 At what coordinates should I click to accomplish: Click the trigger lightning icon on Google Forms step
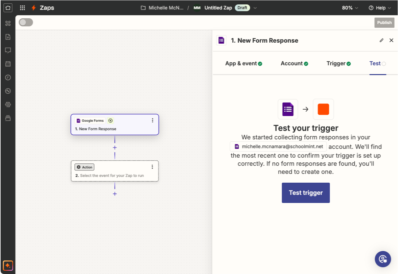point(111,121)
